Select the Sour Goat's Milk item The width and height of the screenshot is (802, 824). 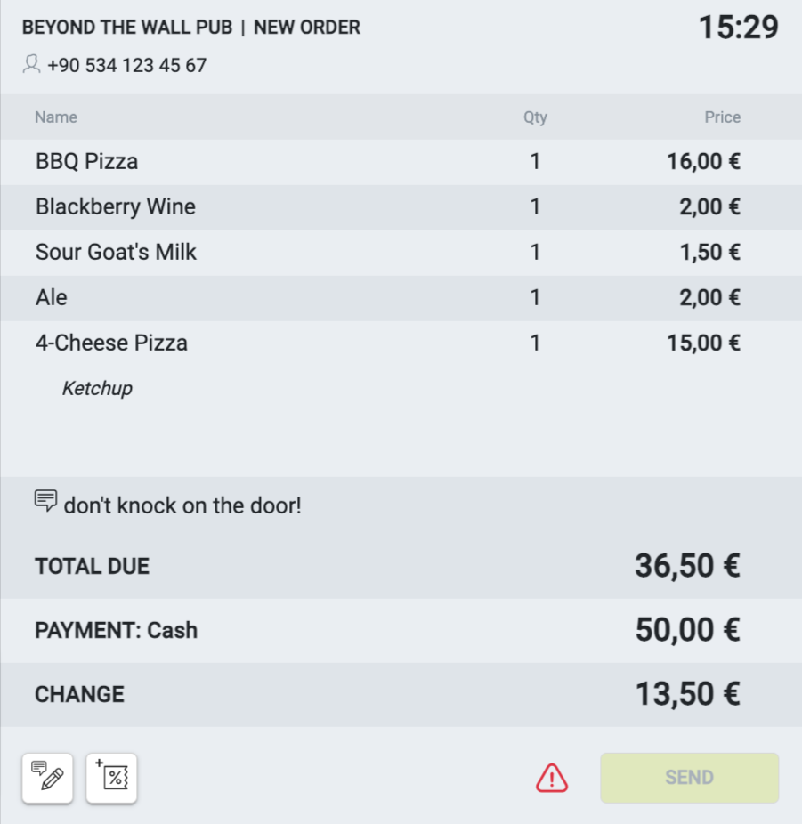(x=116, y=253)
